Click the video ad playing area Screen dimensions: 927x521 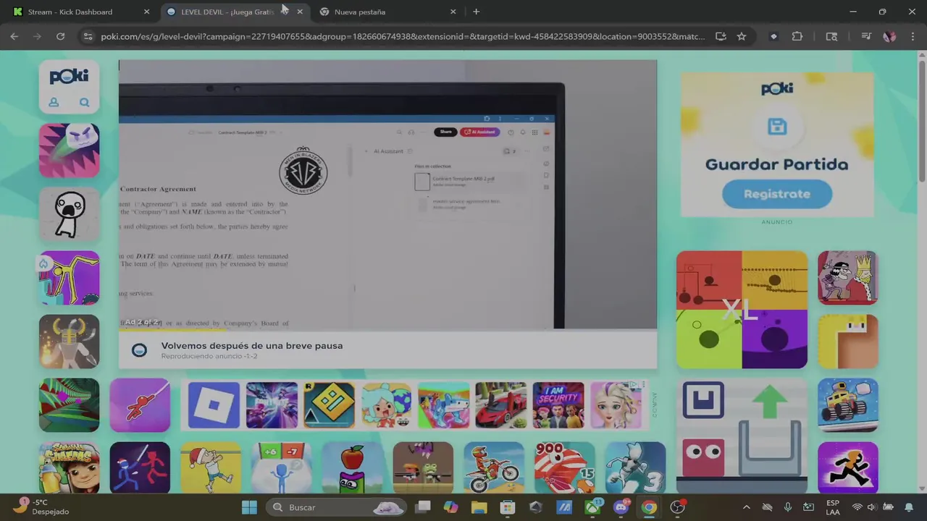coord(387,195)
